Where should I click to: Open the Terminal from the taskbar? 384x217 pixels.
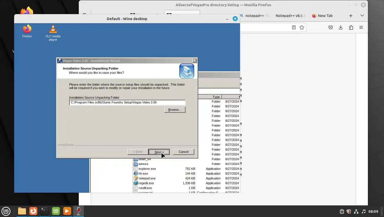45,211
